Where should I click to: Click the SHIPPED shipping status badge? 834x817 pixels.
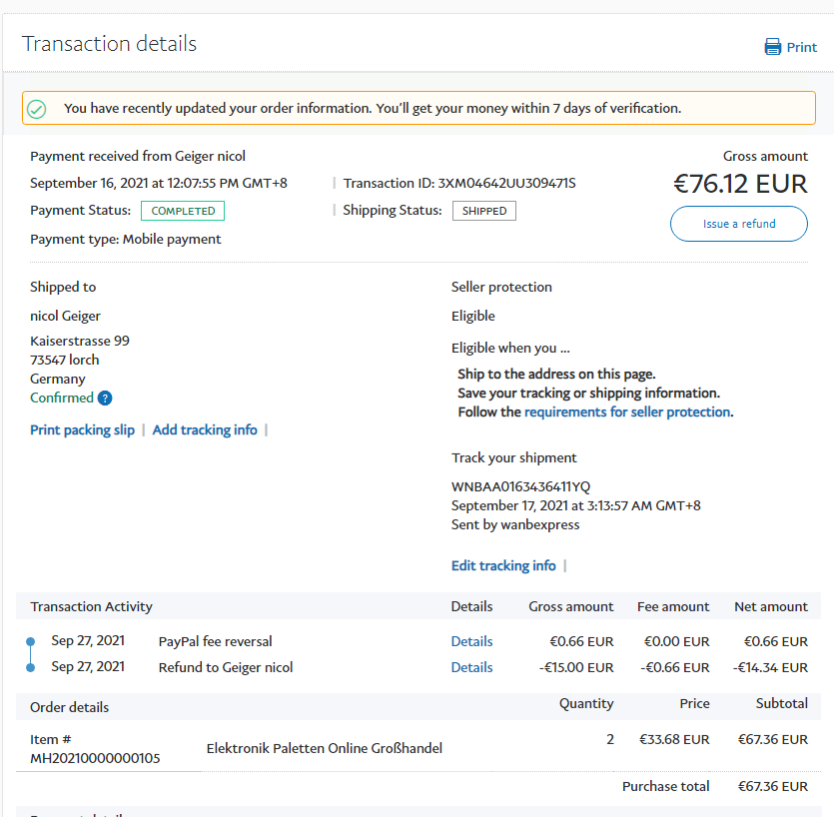(484, 211)
